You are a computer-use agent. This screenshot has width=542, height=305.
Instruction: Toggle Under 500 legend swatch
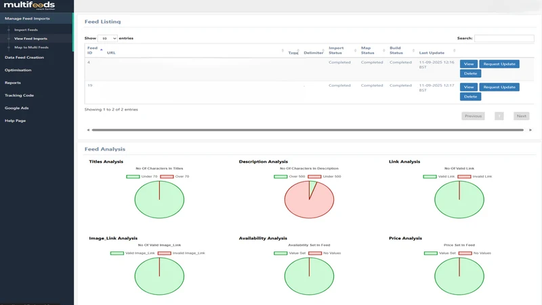click(x=314, y=177)
